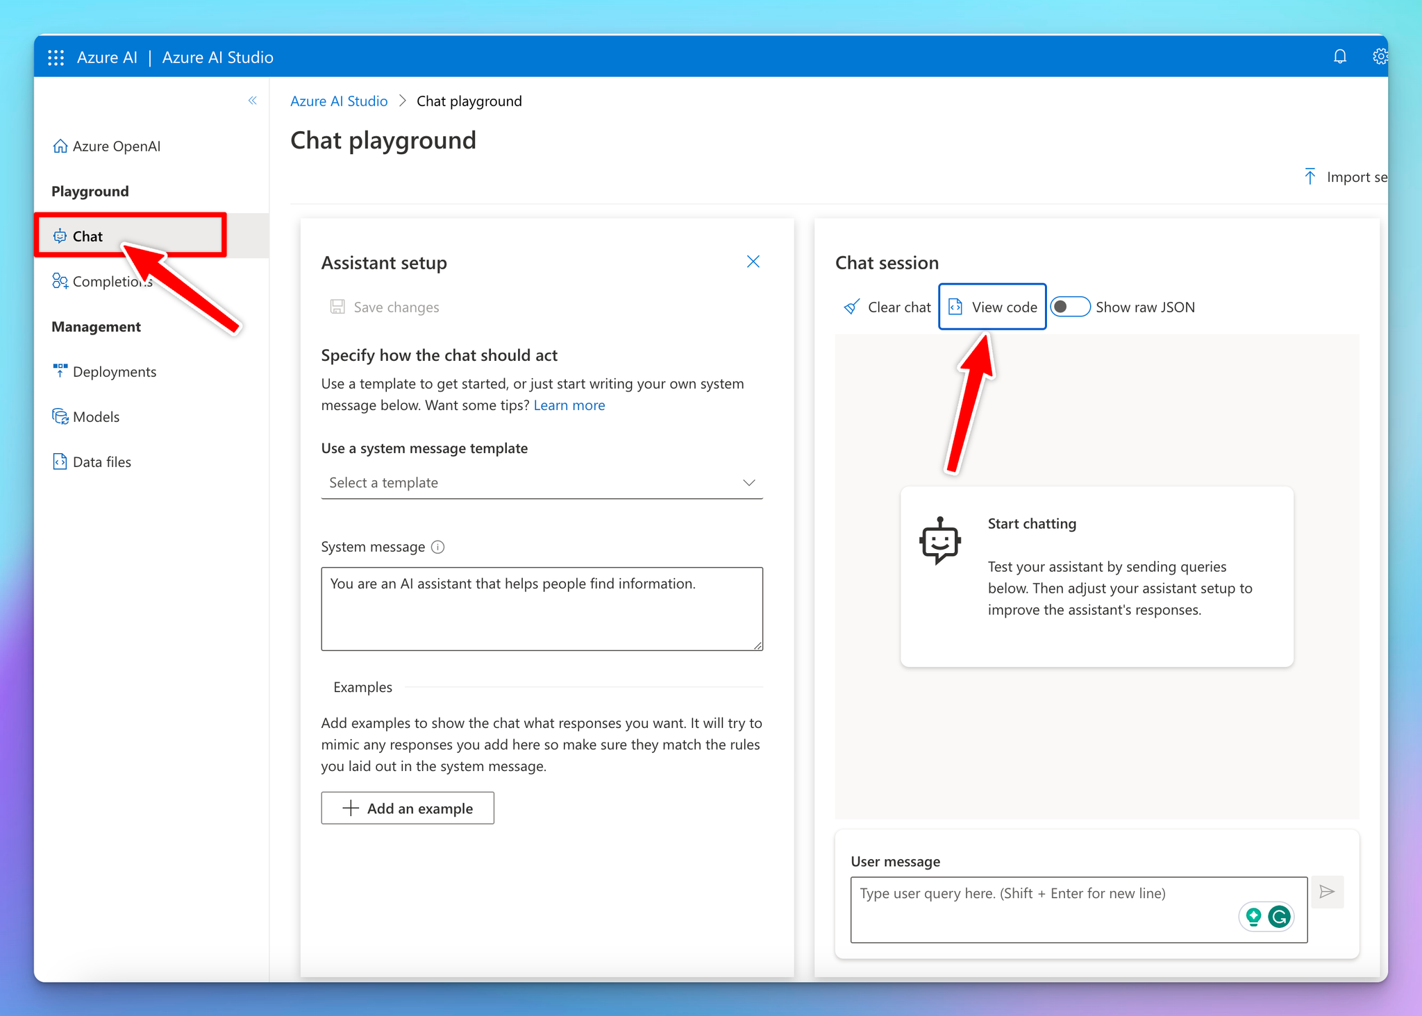
Task: Enable the Show raw JSON toggle
Action: click(x=1070, y=306)
